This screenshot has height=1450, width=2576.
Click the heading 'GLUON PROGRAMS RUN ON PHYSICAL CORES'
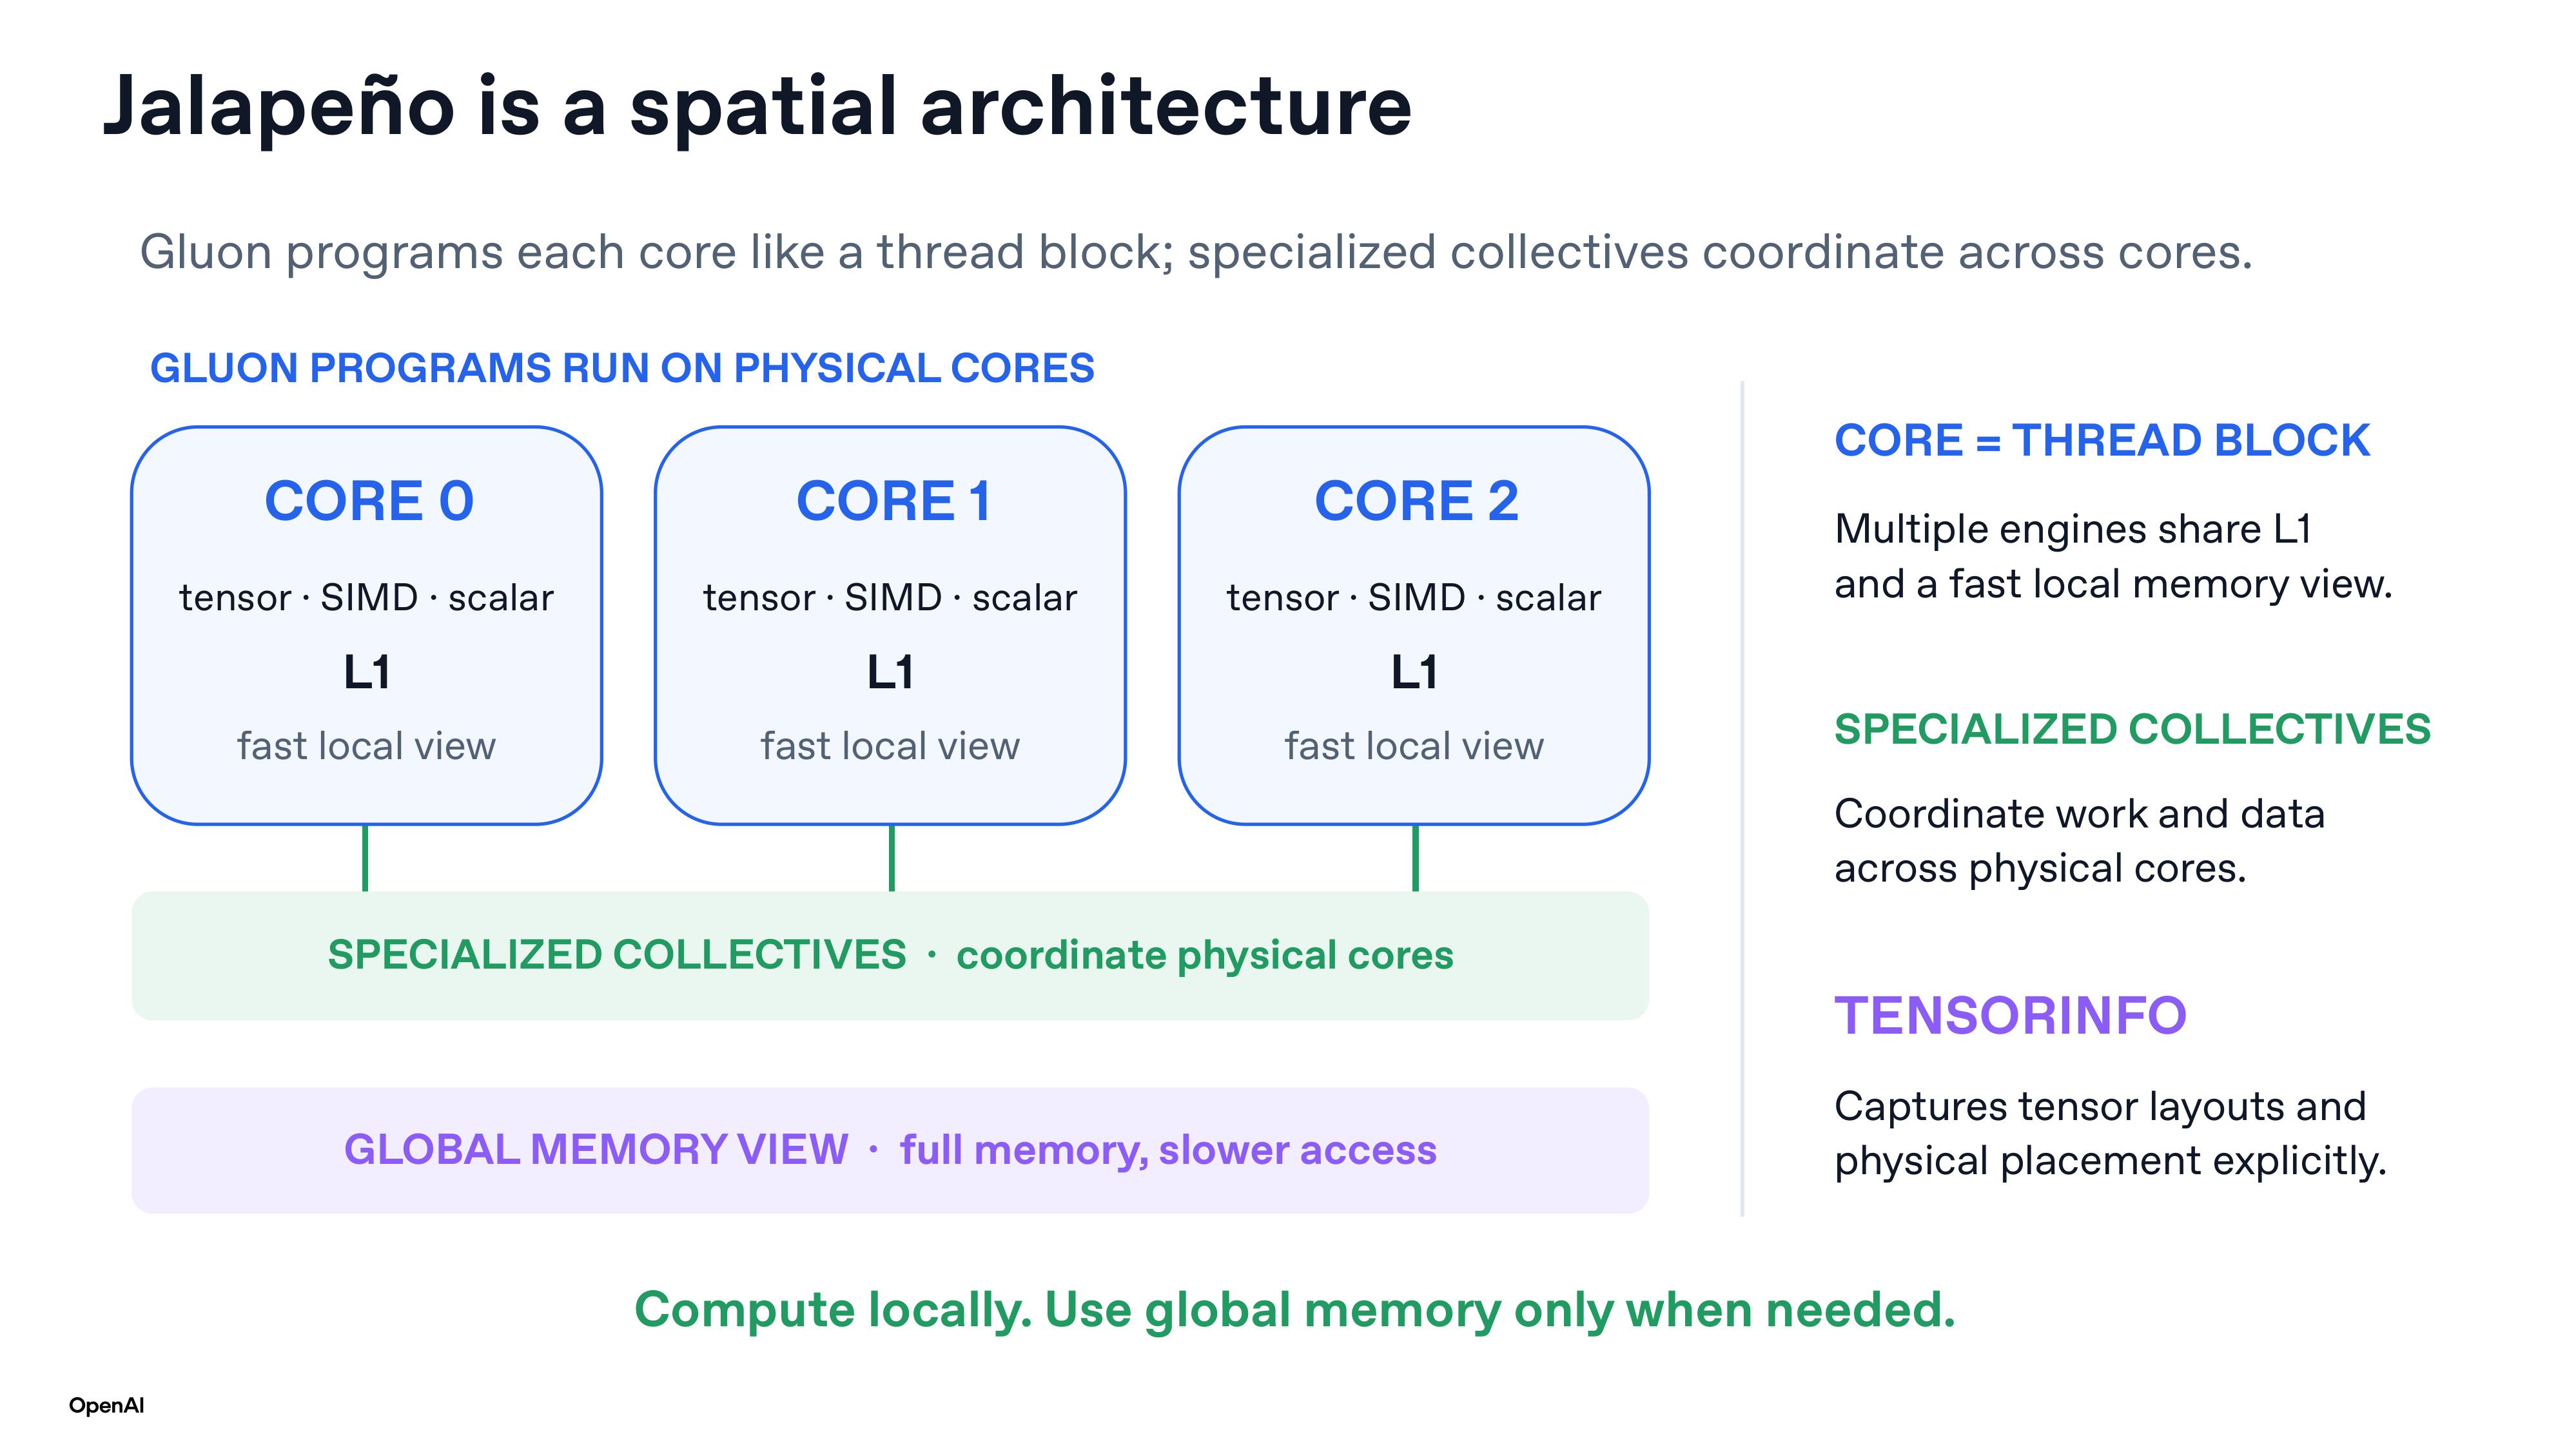[622, 368]
